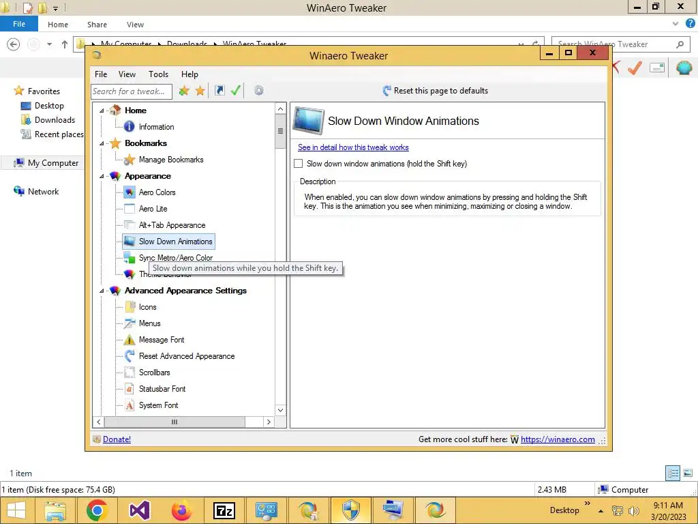The height and width of the screenshot is (524, 698).
Task: Open See in detail how this tweak works link
Action: 353,147
